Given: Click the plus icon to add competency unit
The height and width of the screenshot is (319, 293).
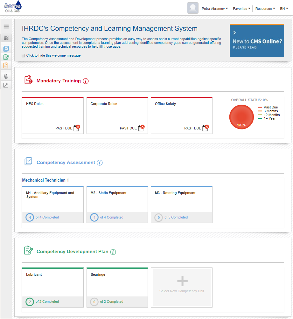Looking at the screenshot, I should [x=182, y=281].
